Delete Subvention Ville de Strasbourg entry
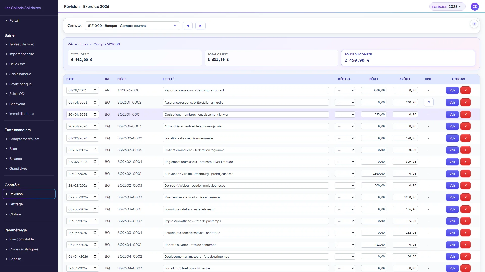This screenshot has height=272, width=485. click(465, 174)
